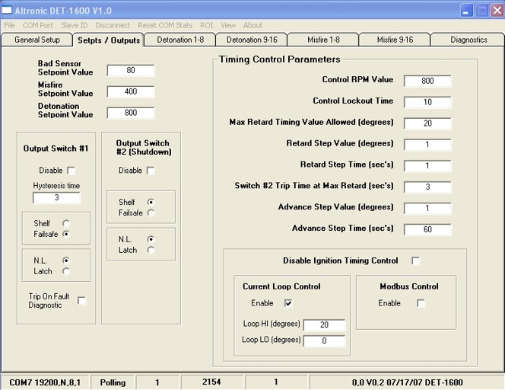Image resolution: width=505 pixels, height=390 pixels.
Task: Click the Hysteresis time field
Action: click(56, 197)
